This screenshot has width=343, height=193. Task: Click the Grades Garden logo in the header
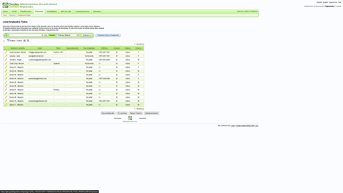point(11,5)
